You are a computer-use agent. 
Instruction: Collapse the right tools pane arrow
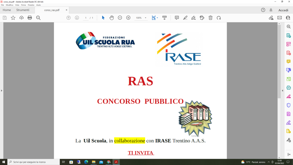click(282, 91)
